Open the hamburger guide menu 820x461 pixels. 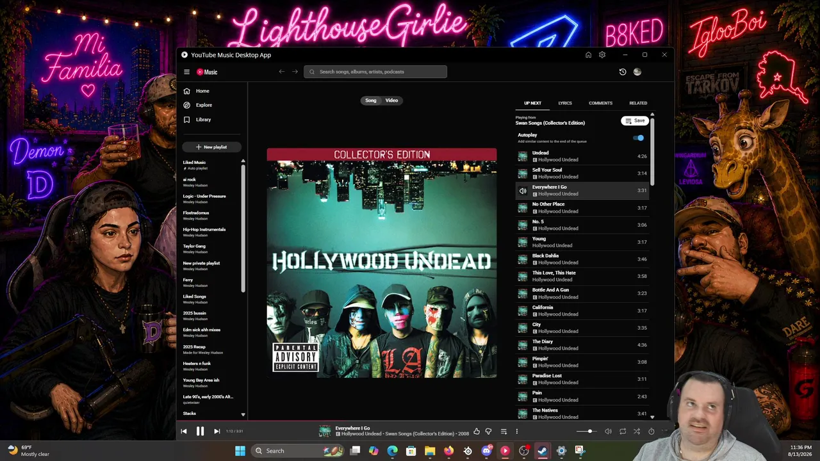click(186, 72)
